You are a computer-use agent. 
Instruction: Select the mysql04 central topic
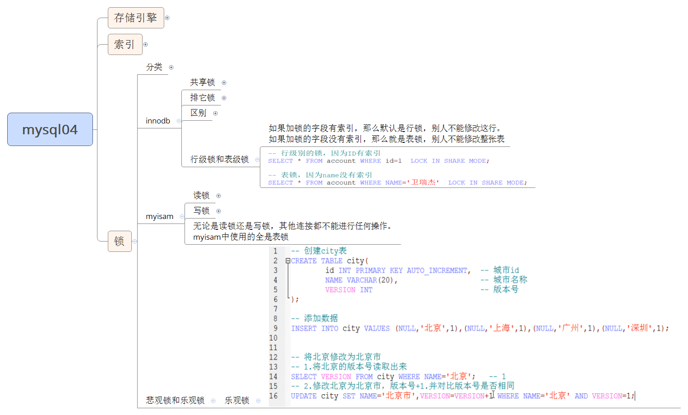point(50,130)
